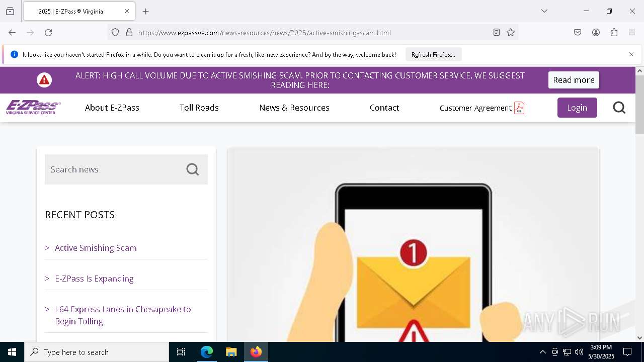The width and height of the screenshot is (644, 362).
Task: Open the Contact menu item
Action: coord(384,108)
